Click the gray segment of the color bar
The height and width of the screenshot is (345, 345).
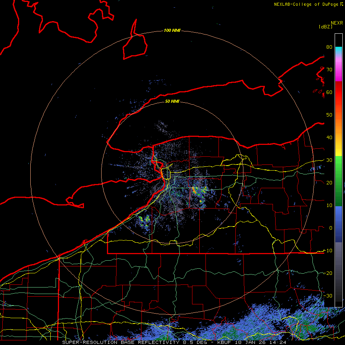tap(338, 272)
